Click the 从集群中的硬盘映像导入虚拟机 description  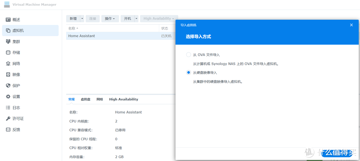coord(218,82)
